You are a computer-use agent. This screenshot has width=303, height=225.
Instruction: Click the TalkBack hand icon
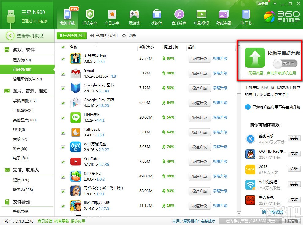coord(76,132)
